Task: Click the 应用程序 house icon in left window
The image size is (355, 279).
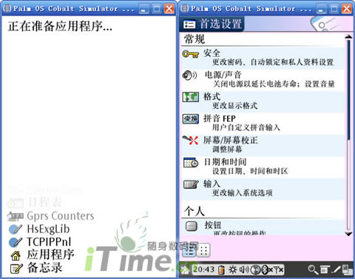Action: pyautogui.click(x=16, y=255)
